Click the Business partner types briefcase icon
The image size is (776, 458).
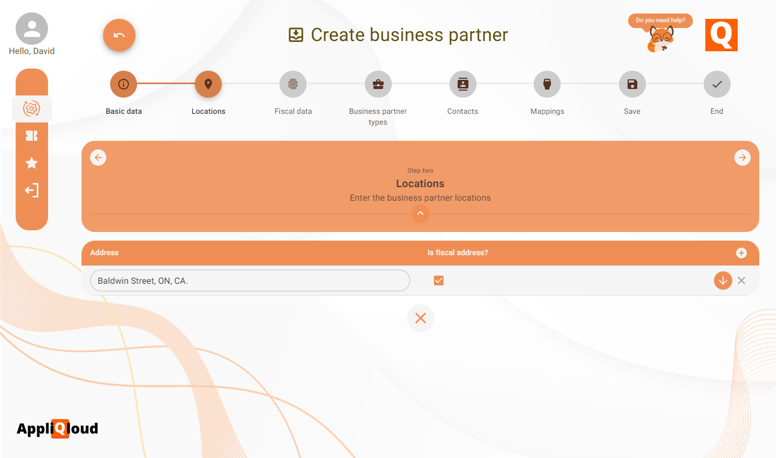click(378, 84)
